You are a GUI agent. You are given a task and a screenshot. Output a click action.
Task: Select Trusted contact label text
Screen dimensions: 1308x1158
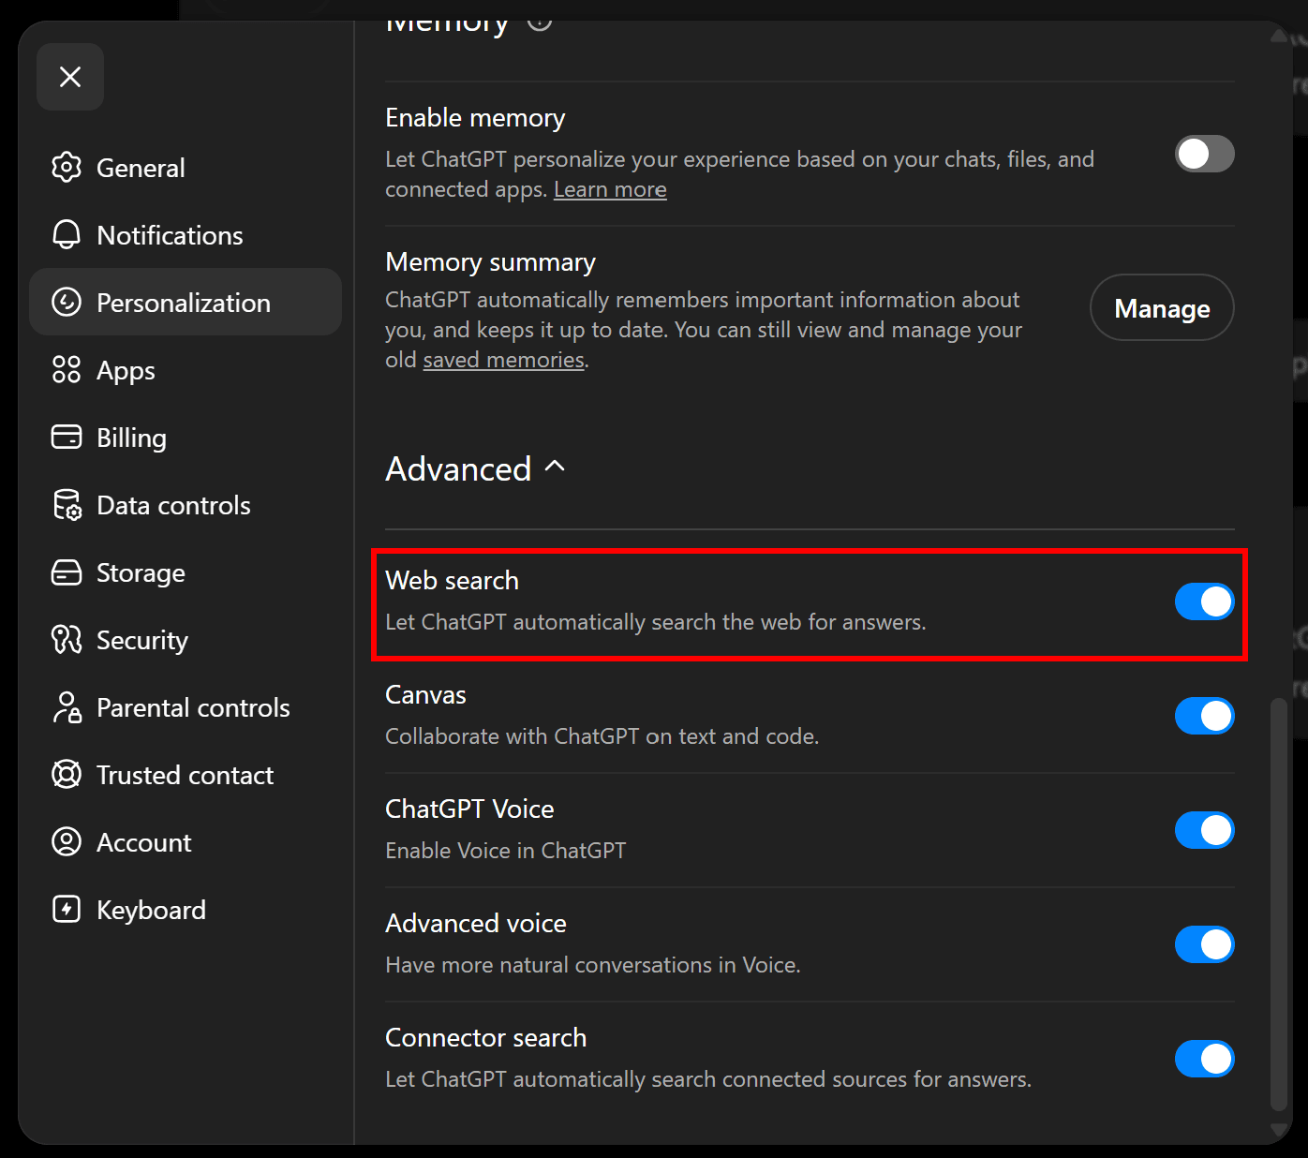[185, 775]
